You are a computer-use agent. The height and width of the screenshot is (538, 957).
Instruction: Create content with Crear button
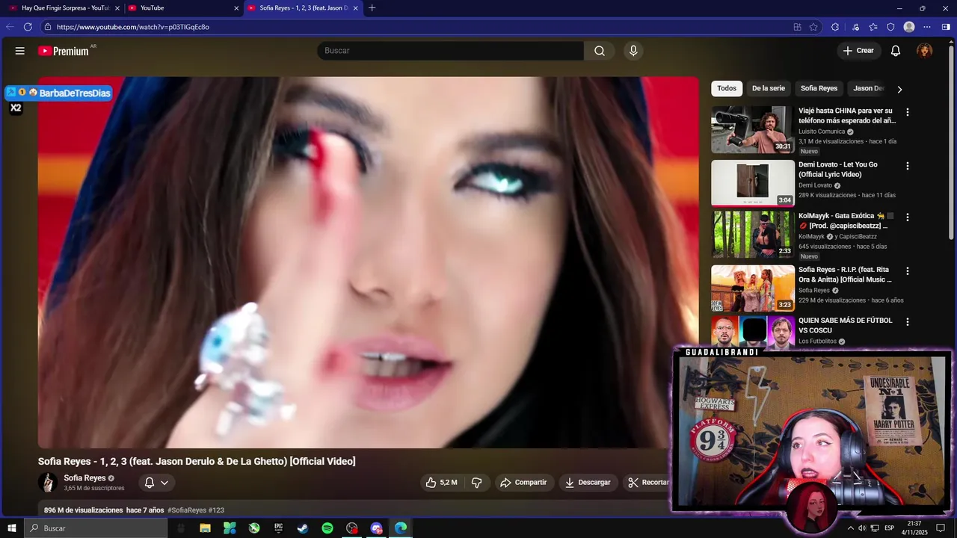click(x=858, y=51)
